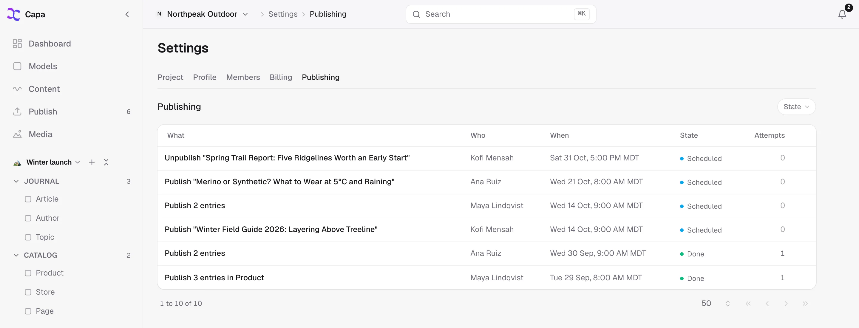Click the Settings breadcrumb link

click(283, 14)
